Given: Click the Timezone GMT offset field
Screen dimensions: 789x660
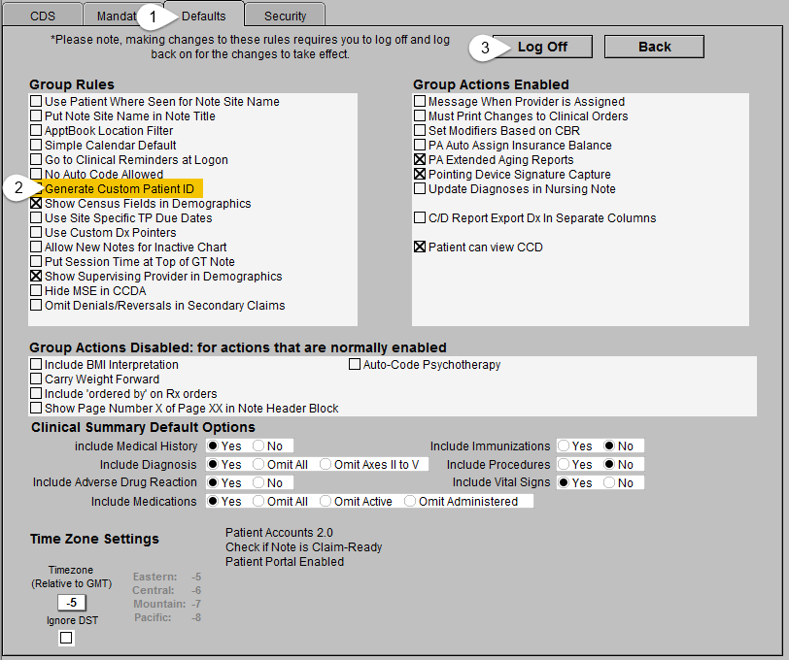Looking at the screenshot, I should click(x=71, y=603).
